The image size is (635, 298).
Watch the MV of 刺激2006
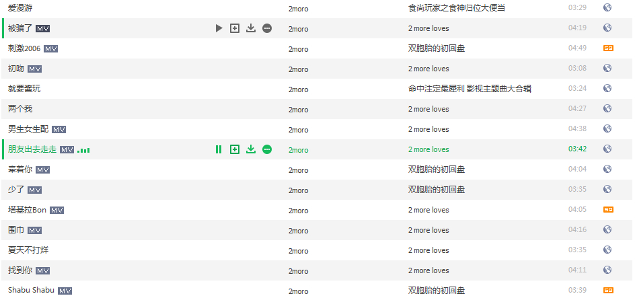(x=50, y=49)
